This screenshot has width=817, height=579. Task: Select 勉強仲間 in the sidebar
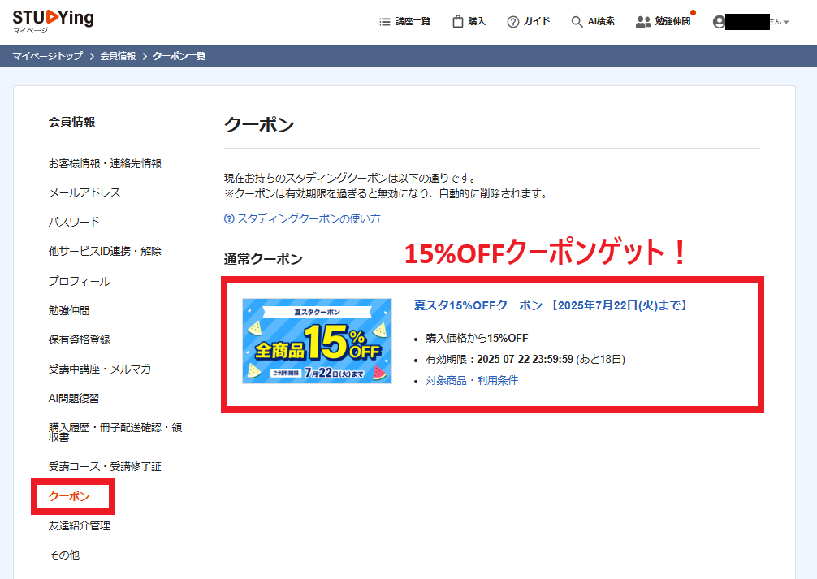click(69, 310)
